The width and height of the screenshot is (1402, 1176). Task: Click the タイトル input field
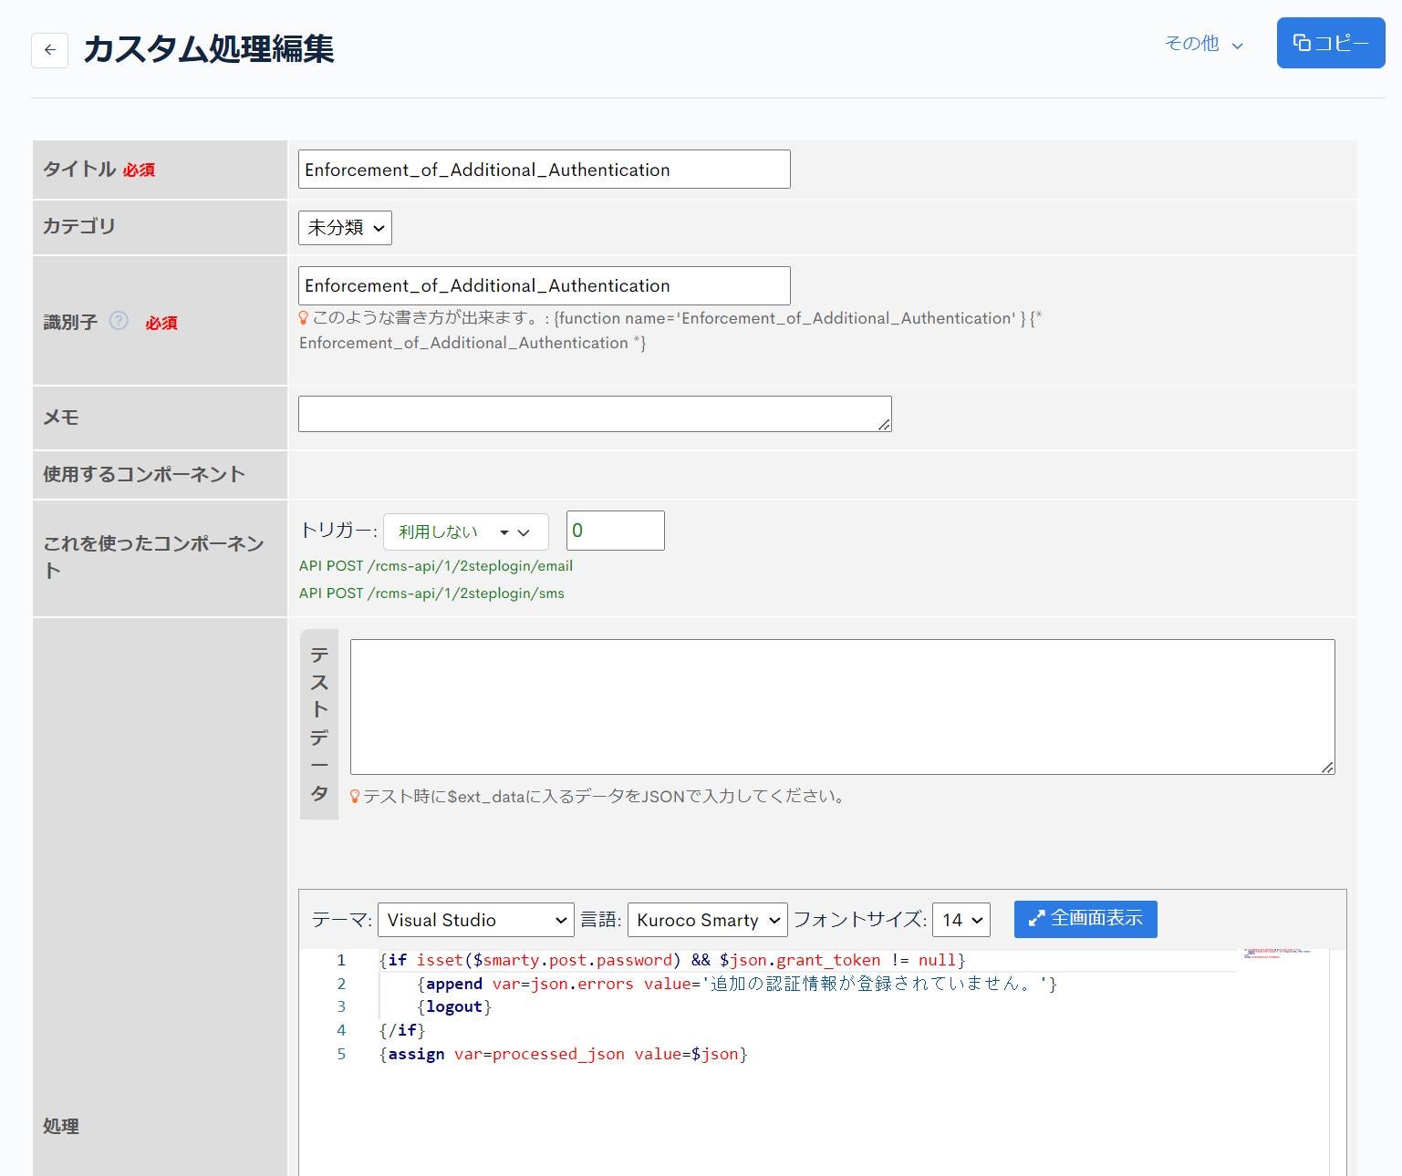[x=545, y=170]
